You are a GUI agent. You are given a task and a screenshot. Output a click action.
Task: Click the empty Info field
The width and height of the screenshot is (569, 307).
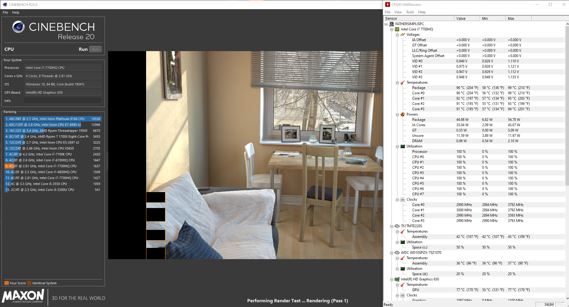[x=63, y=101]
